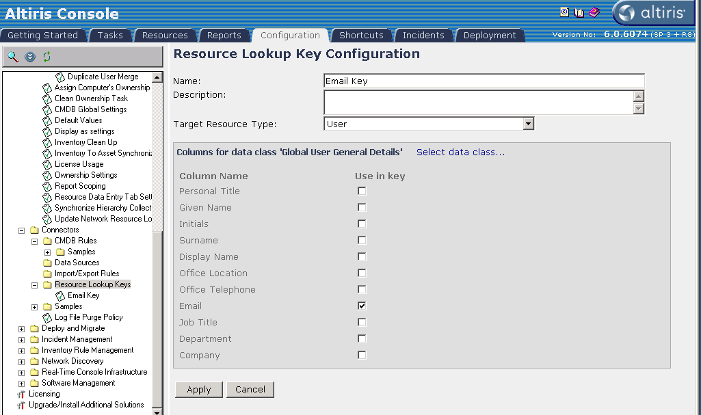Click the green refresh arrows icon
The width and height of the screenshot is (701, 415).
[47, 57]
